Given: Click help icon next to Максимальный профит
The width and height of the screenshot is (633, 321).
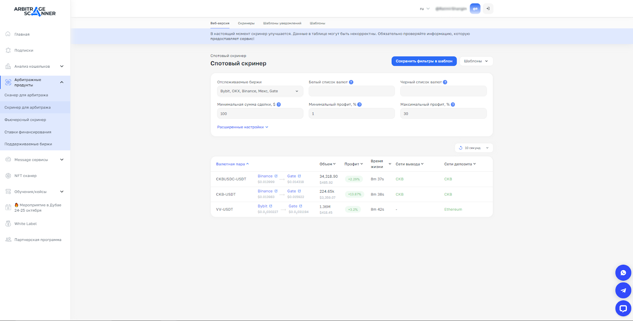Looking at the screenshot, I should (x=453, y=104).
